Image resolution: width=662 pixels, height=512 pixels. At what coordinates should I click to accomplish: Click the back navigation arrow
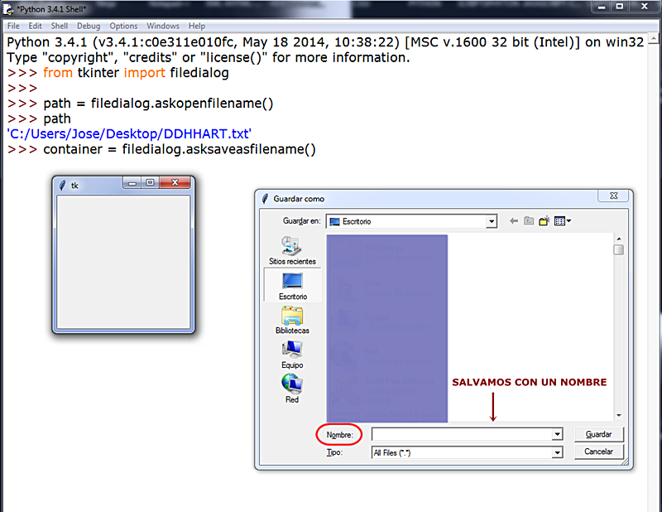click(x=514, y=221)
